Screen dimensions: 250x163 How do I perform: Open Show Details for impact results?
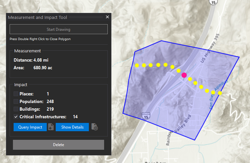[x=72, y=127]
